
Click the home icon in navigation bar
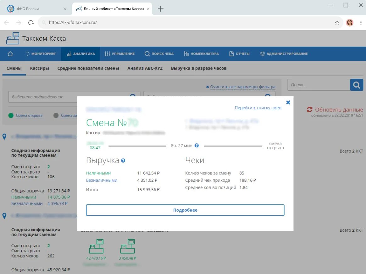[10, 54]
